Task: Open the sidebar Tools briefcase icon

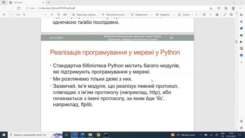Action: click(241, 35)
